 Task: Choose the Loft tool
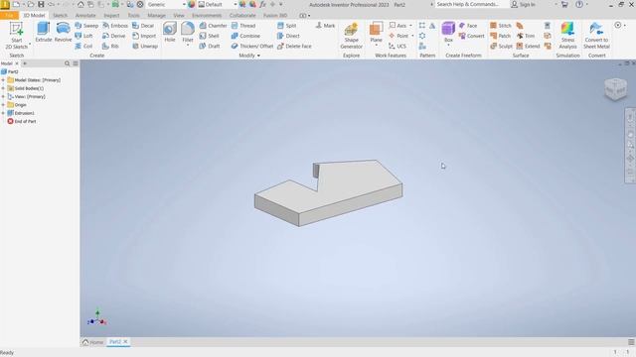[83, 36]
